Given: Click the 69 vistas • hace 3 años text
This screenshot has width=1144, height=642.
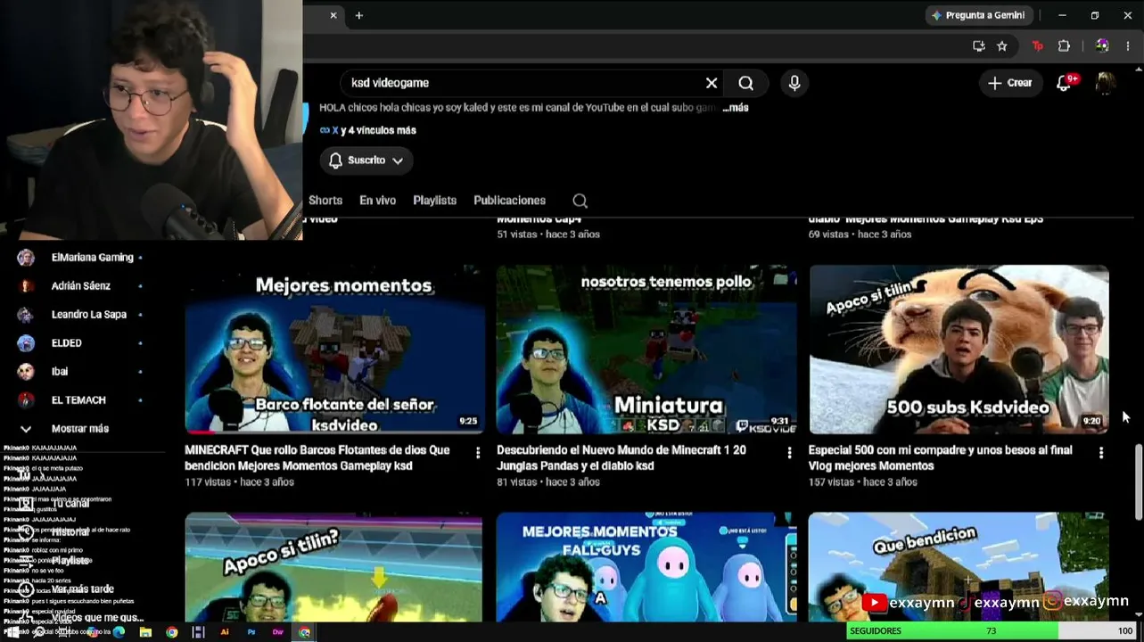Looking at the screenshot, I should pos(860,235).
